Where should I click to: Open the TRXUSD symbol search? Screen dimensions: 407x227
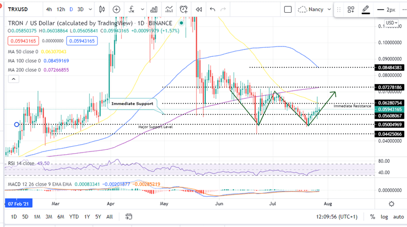coord(18,10)
